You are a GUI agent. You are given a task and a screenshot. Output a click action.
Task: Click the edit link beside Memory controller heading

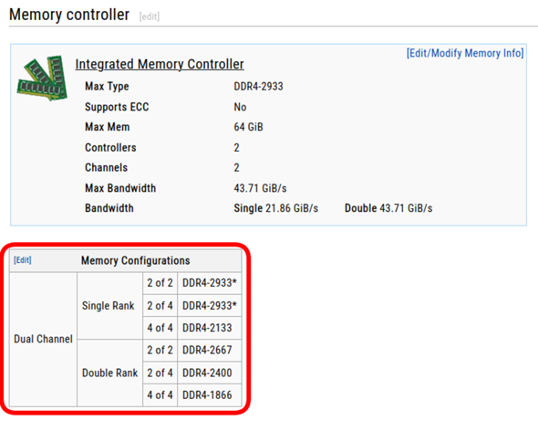150,16
